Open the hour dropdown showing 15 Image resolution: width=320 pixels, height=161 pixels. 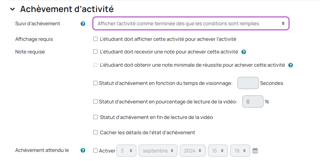pos(218,151)
